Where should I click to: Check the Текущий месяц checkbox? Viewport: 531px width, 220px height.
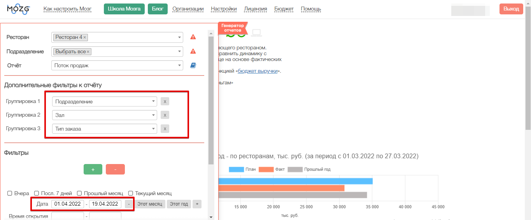coord(131,193)
